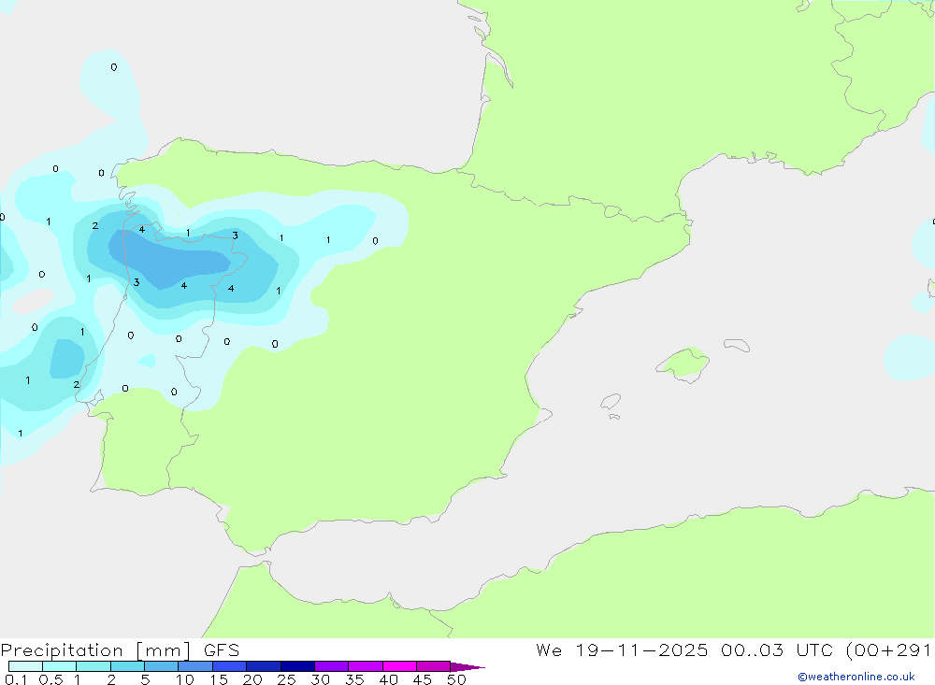Click the '00..03 UTC' time text
This screenshot has height=685, width=935.
tap(777, 649)
